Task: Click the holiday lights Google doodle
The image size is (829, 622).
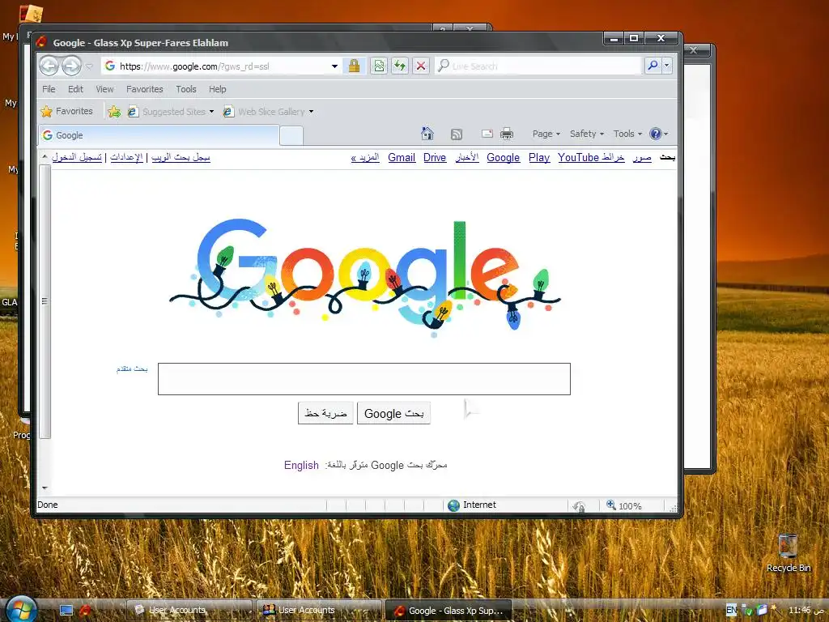Action: tap(364, 278)
